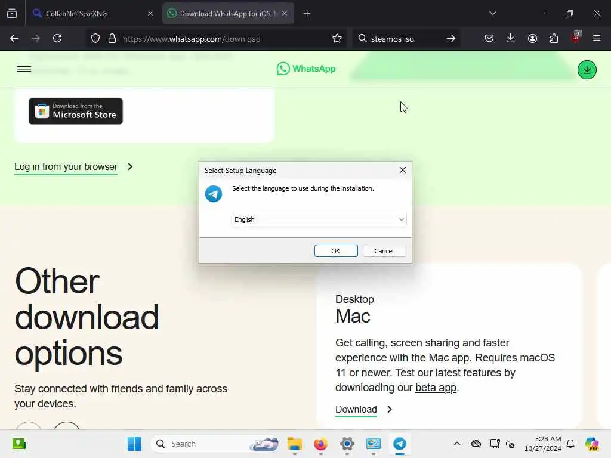Show hidden system tray icons
This screenshot has width=611, height=458.
point(457,444)
